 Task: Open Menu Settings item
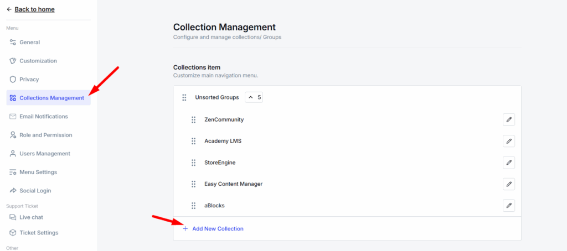(49, 172)
